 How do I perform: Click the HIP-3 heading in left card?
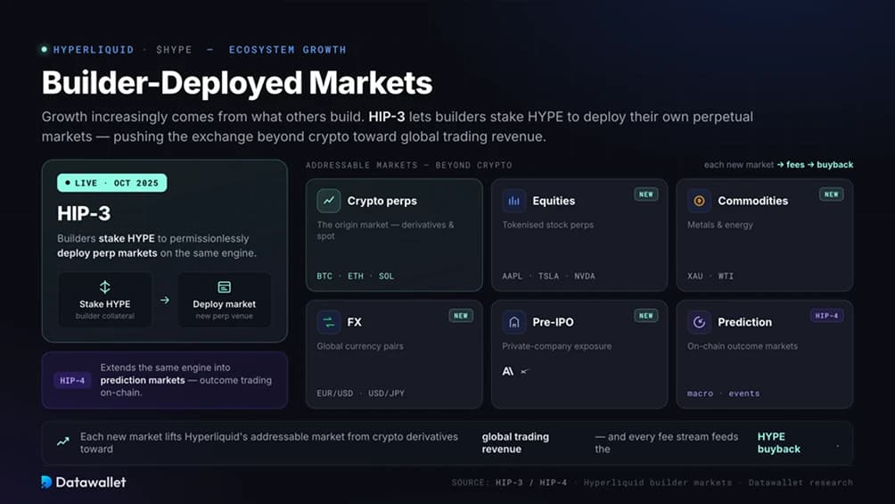tap(84, 213)
